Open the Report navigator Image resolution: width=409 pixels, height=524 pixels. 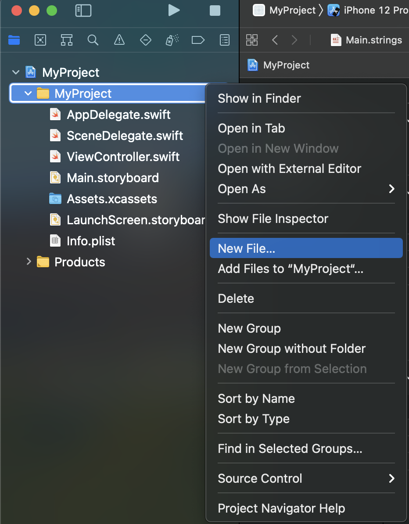tap(225, 40)
